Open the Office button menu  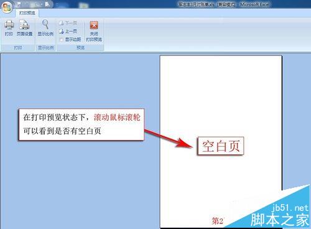(x=7, y=7)
